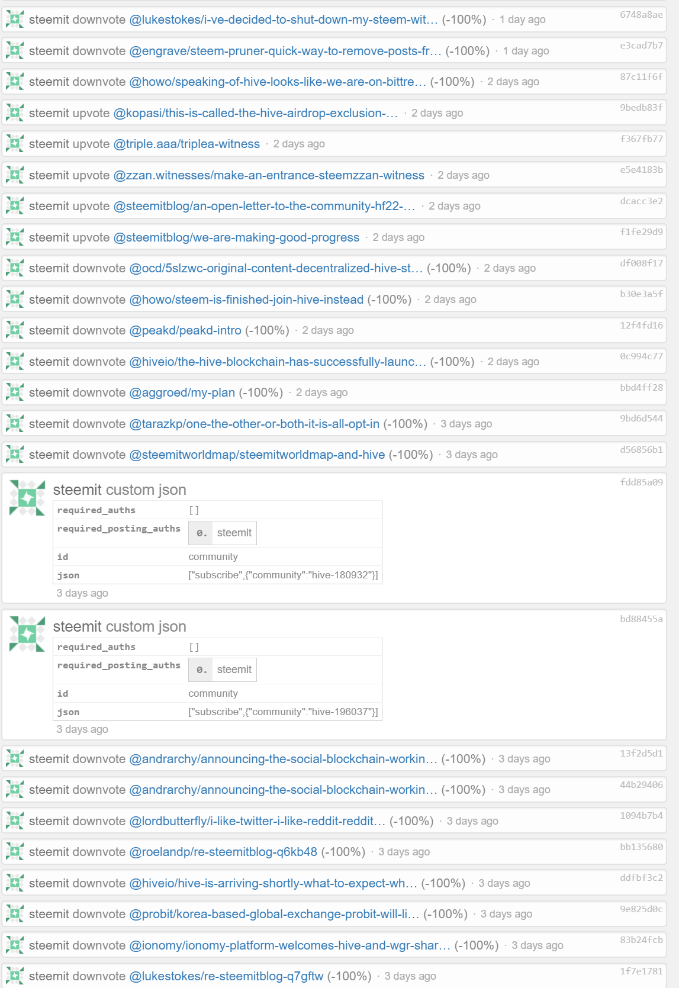Click transaction hash ddfbf3c2
679x988 pixels.
click(641, 878)
